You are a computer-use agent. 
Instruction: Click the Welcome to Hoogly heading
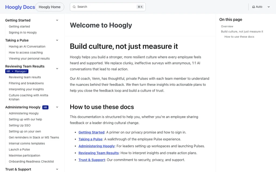(x=101, y=25)
